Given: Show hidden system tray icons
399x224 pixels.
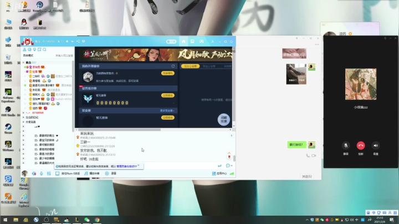Looking at the screenshot, I should click(x=307, y=220).
